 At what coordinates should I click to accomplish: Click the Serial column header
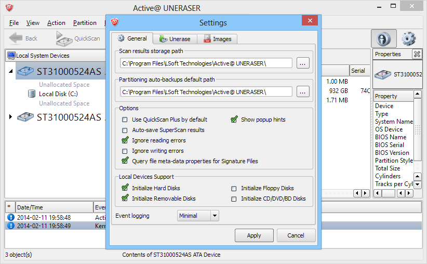[x=360, y=71]
